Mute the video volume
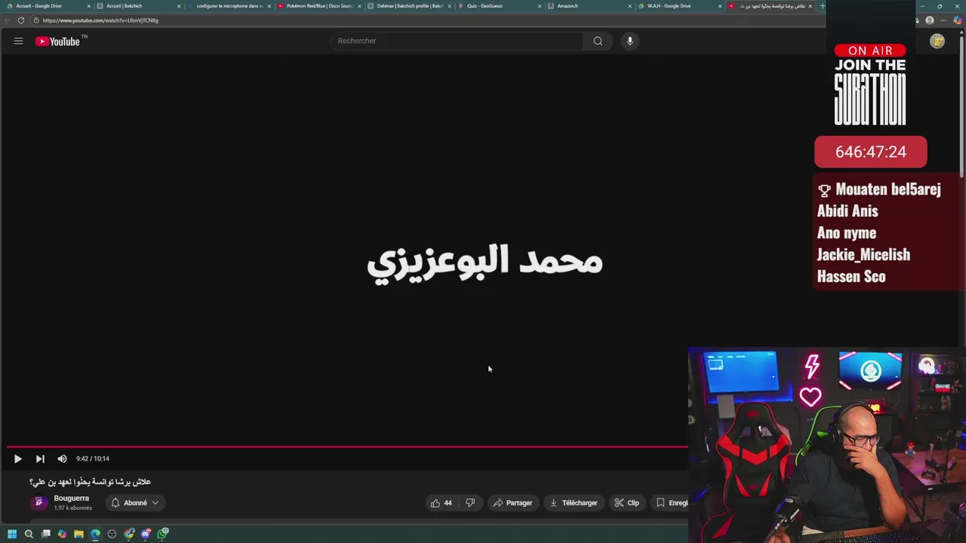This screenshot has width=966, height=543. tap(62, 459)
